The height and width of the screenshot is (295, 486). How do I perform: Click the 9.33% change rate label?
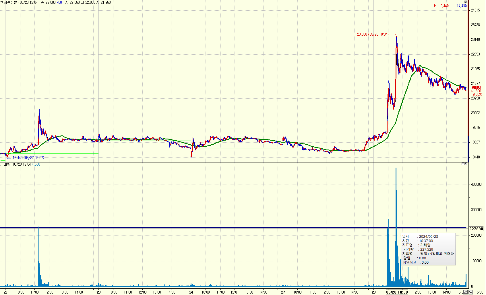(x=477, y=95)
